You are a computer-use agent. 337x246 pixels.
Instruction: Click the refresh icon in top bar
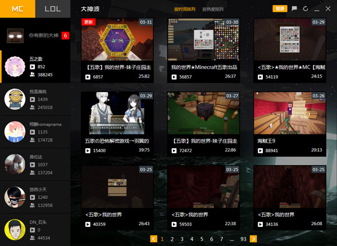click(x=306, y=9)
